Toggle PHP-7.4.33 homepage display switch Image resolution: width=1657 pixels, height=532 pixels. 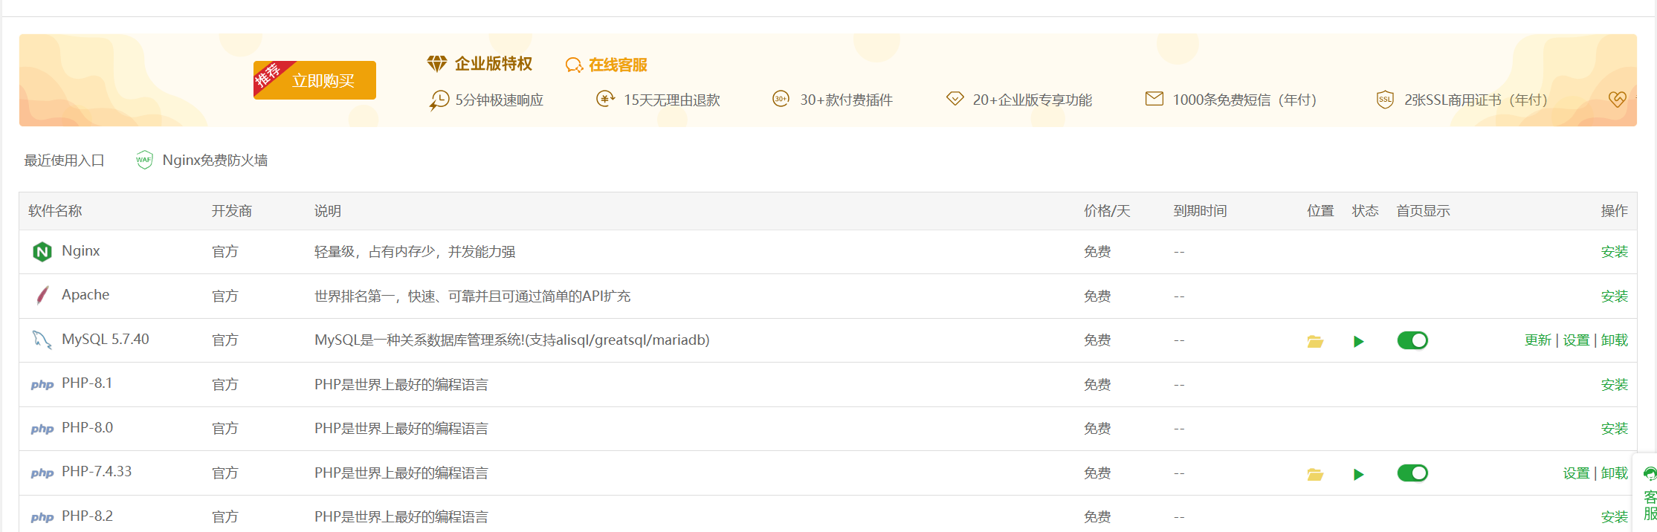click(1412, 473)
